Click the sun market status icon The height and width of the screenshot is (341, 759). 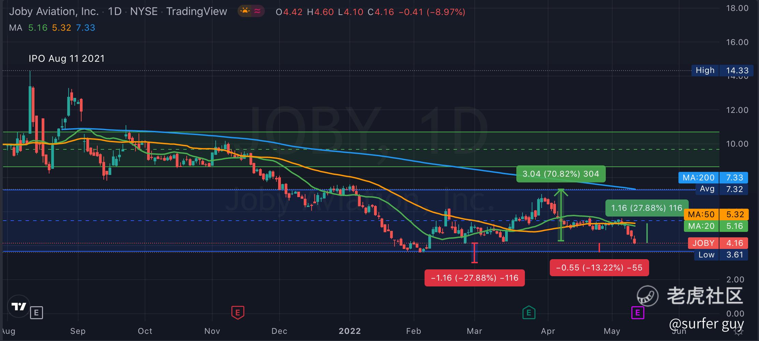pyautogui.click(x=245, y=11)
